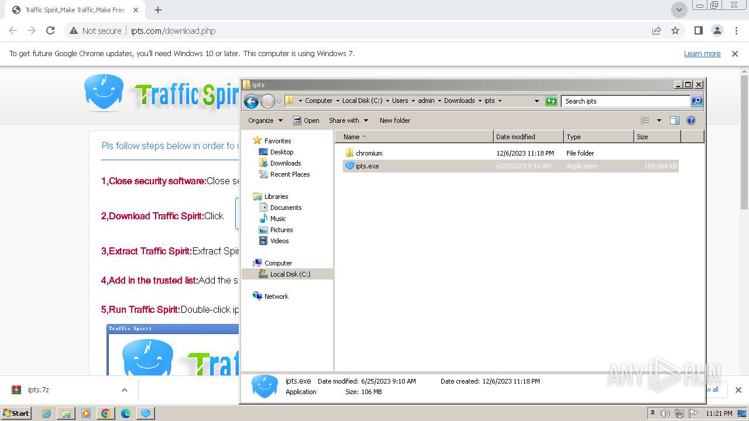Sort by Type column header
This screenshot has width=749, height=421.
[599, 137]
